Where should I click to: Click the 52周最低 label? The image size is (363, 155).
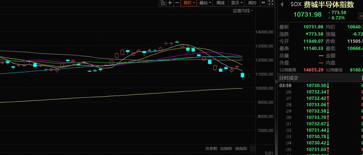pos(334,70)
